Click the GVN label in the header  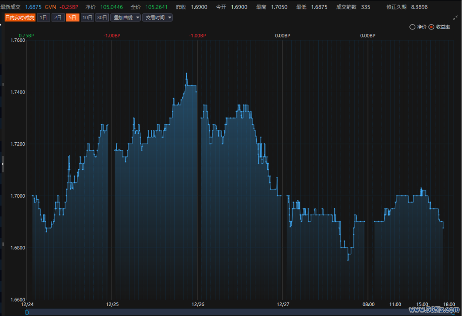[50, 7]
